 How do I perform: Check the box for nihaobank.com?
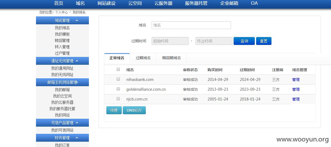click(118, 79)
